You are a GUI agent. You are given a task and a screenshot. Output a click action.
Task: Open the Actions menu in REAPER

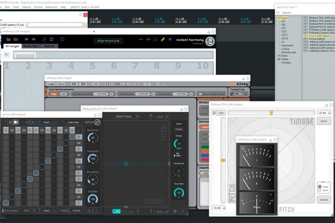coord(38,7)
